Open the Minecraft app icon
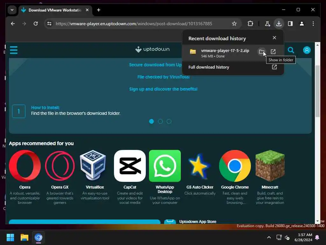This screenshot has width=326, height=245. click(x=270, y=166)
